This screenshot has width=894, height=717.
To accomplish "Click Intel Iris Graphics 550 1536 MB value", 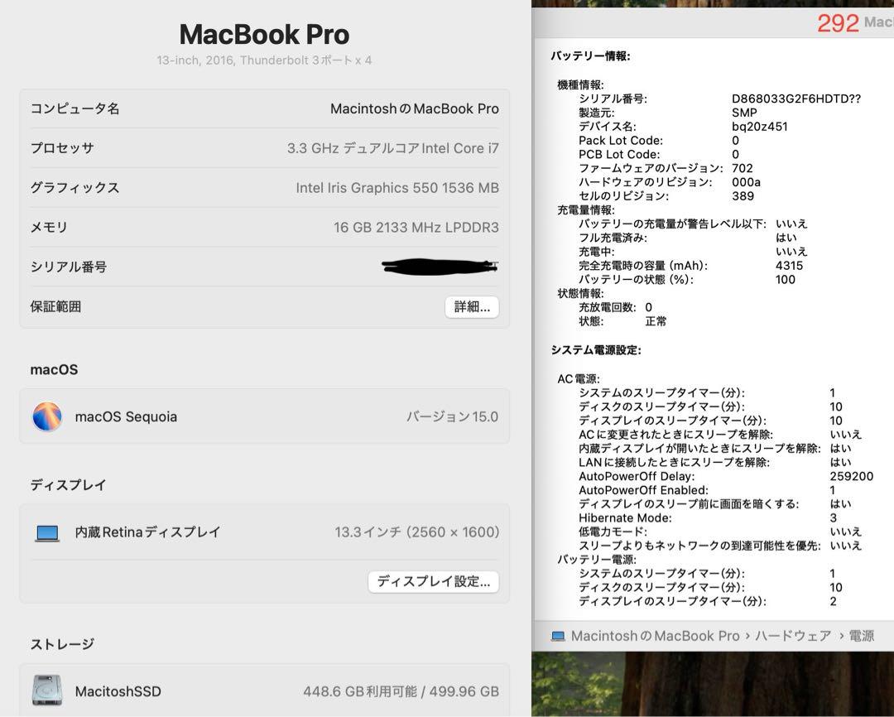I will tap(397, 188).
